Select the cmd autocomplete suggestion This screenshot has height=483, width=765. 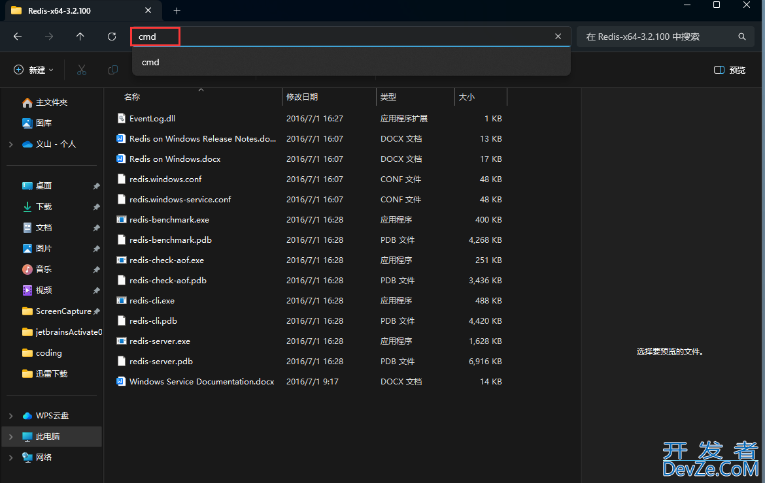pos(351,62)
